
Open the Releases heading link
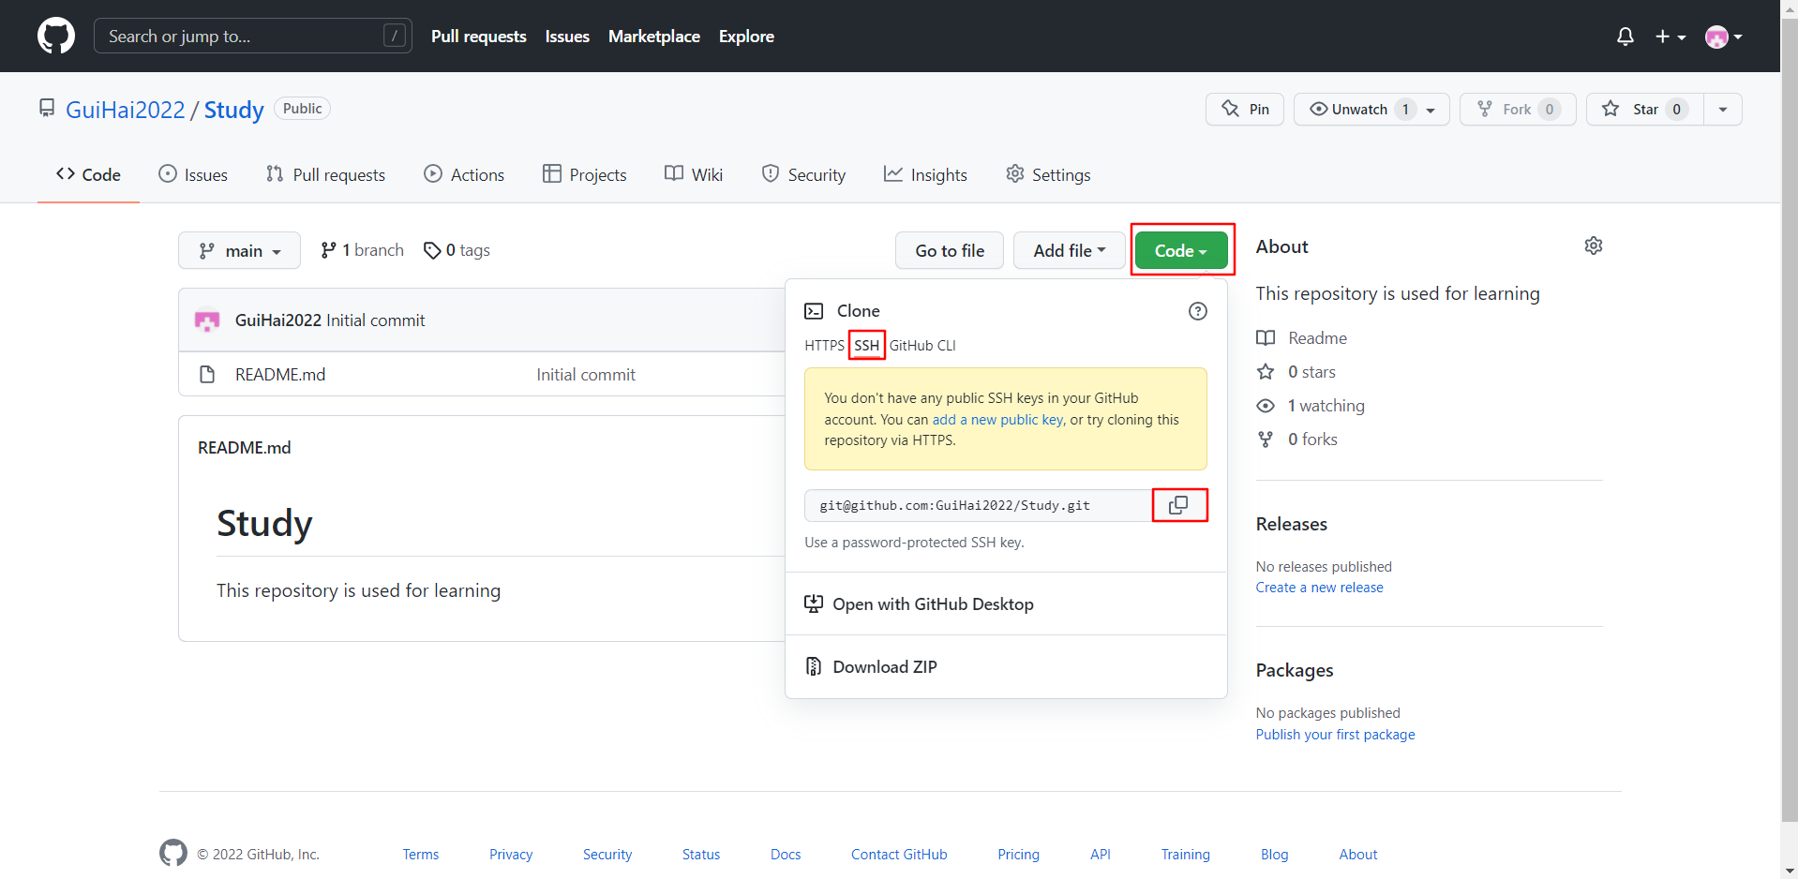pos(1292,524)
